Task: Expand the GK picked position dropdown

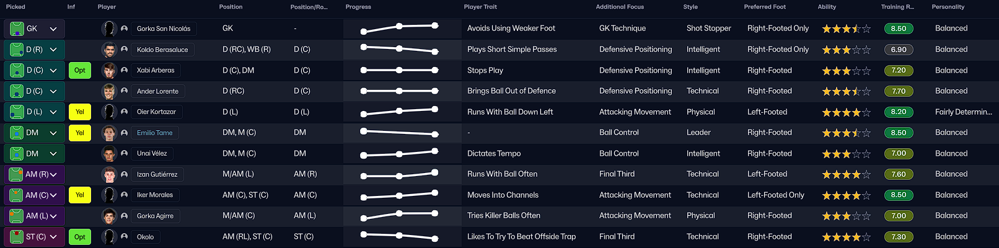Action: (53, 29)
